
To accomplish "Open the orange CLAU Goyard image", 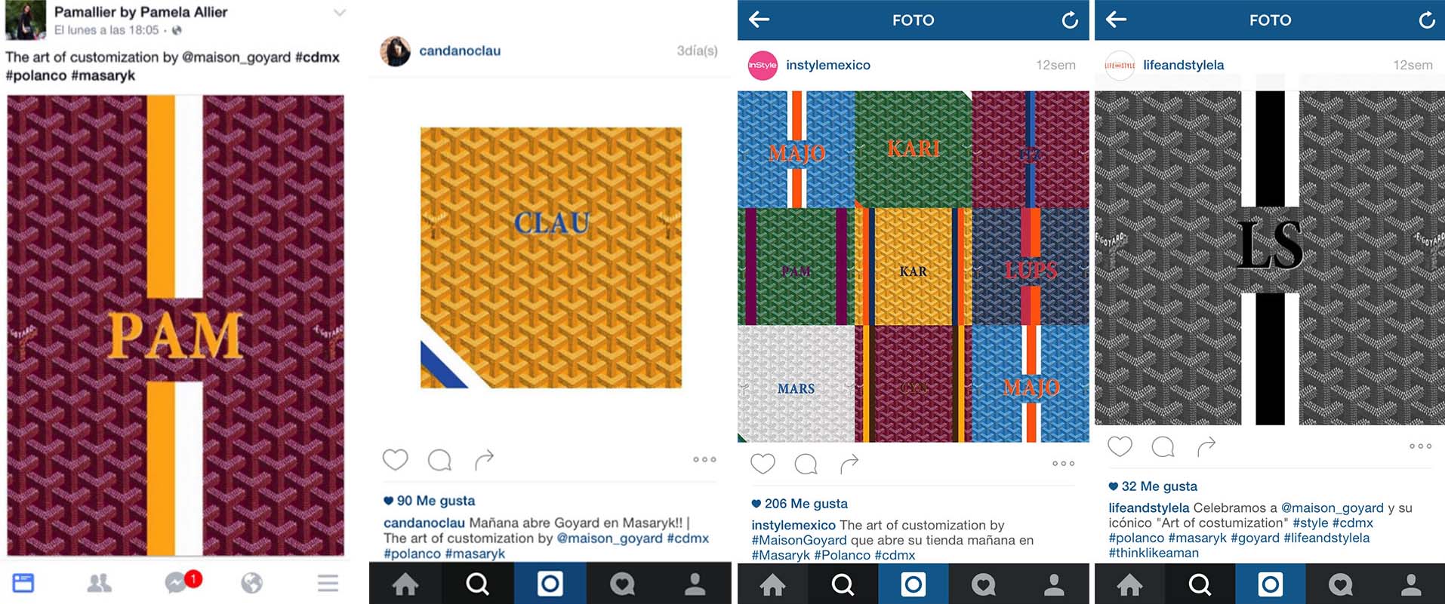I will (x=551, y=258).
